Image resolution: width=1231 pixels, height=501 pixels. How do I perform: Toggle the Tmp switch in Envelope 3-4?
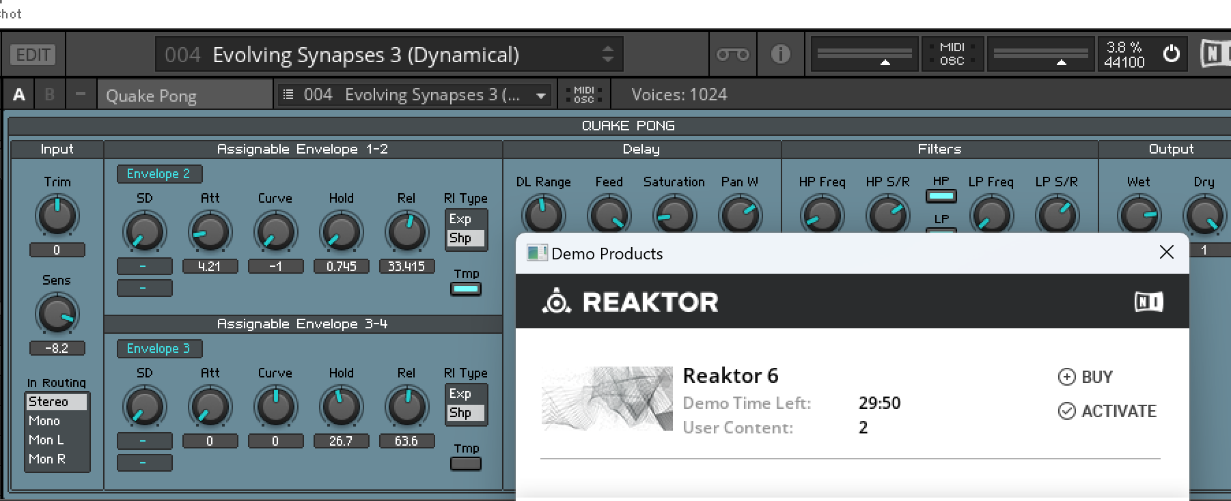tap(466, 463)
